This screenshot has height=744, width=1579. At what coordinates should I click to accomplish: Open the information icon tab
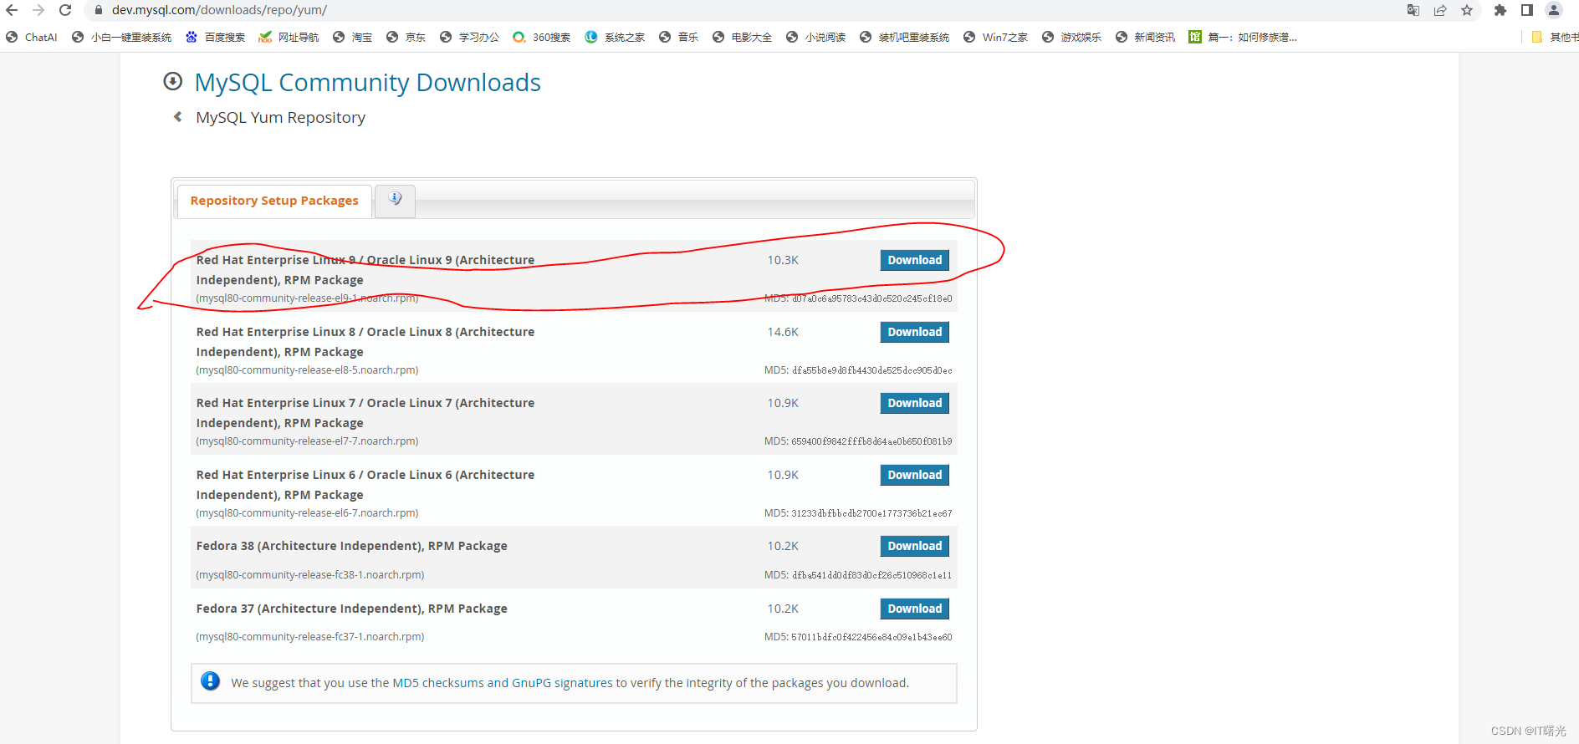(x=395, y=200)
